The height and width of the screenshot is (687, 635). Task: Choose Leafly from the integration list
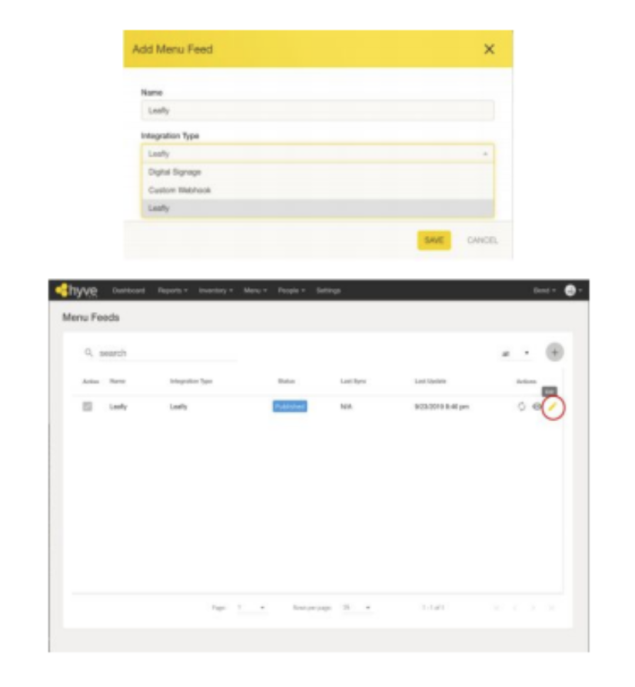click(317, 208)
